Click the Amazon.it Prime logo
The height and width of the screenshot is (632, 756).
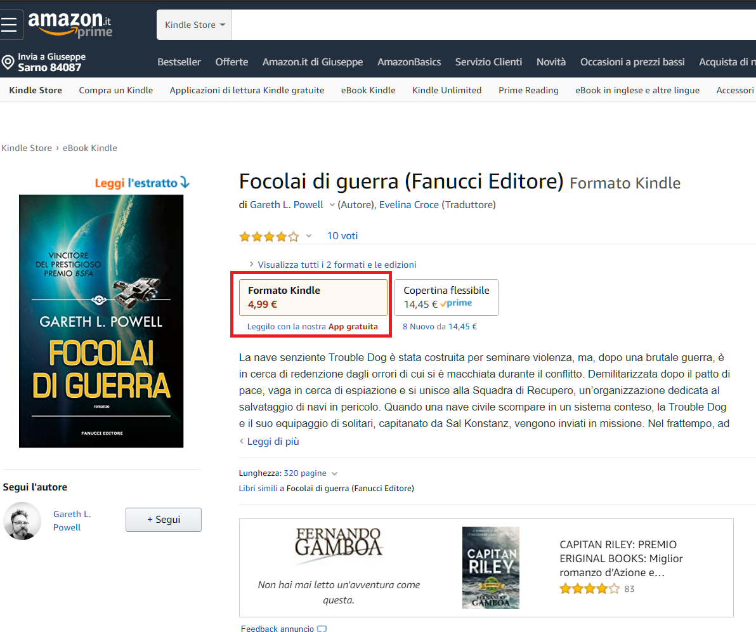[x=70, y=25]
